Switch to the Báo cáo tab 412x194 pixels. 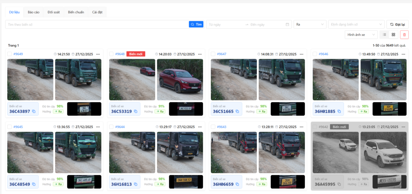click(33, 12)
